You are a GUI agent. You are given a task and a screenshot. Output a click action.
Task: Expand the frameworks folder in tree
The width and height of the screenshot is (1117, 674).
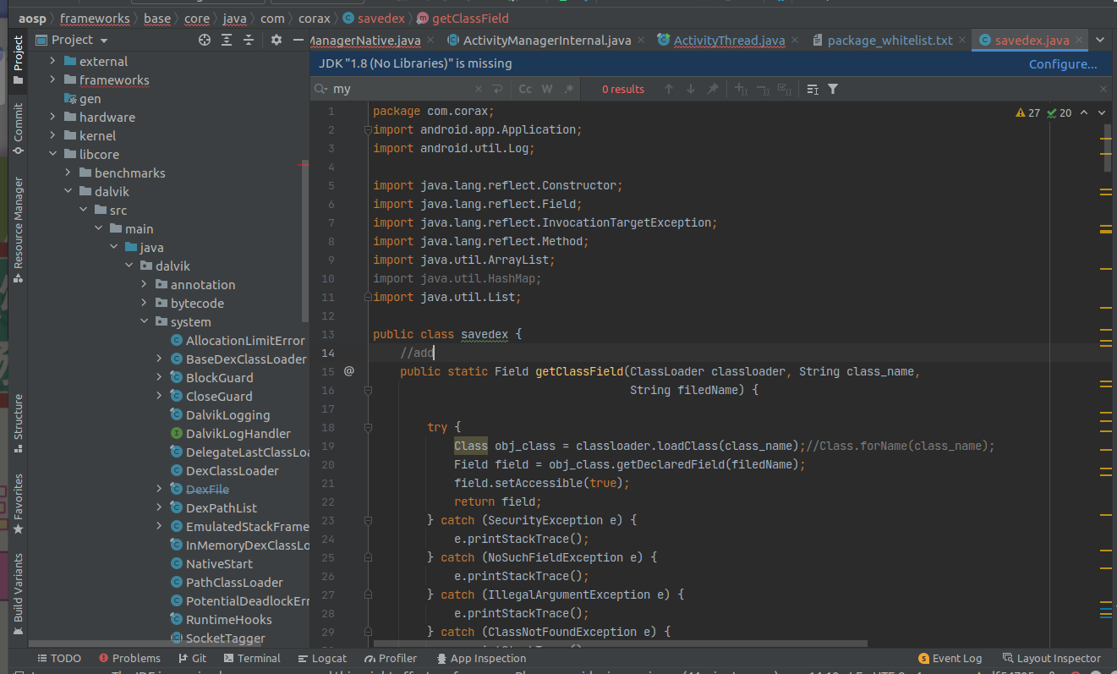coord(52,80)
